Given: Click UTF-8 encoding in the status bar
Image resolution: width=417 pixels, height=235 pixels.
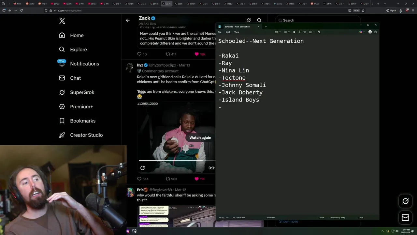Looking at the screenshot, I should (x=360, y=217).
